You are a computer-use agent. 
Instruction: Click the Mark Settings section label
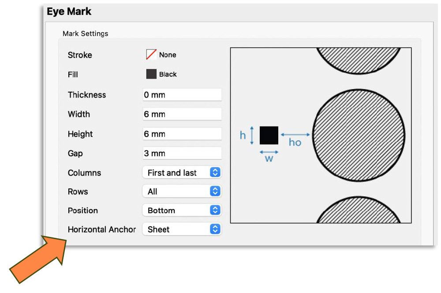click(85, 34)
